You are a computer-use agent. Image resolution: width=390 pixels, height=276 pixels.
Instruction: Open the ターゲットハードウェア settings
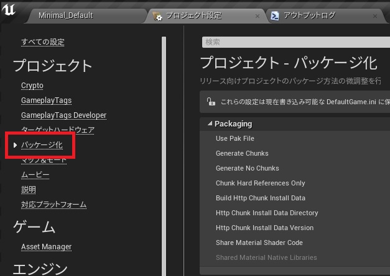pyautogui.click(x=58, y=130)
